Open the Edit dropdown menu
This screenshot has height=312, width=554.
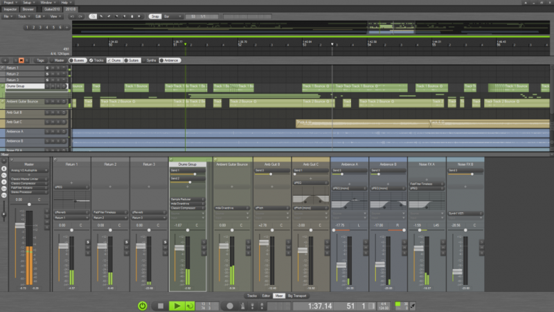pos(39,16)
